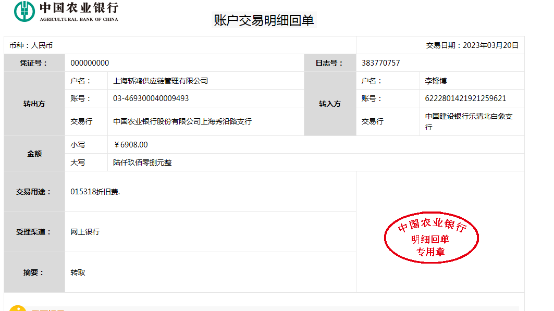Click the transaction purpose 015318折旧费
The width and height of the screenshot is (554, 311).
pyautogui.click(x=95, y=192)
